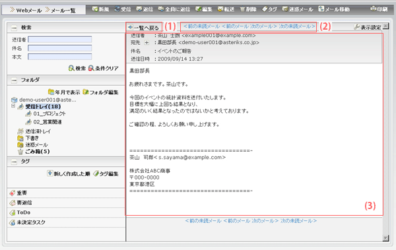Click bottom <前の未読メール link
396x250 pixels.
coord(203,221)
